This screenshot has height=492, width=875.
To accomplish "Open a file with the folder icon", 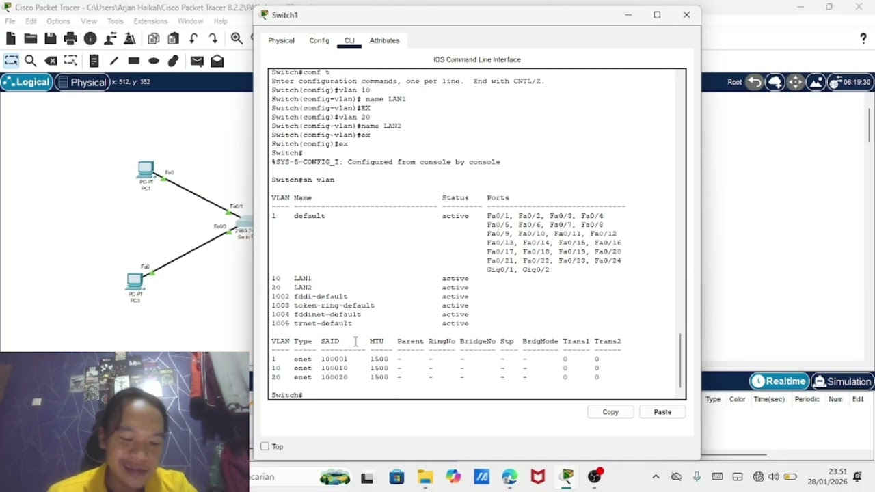I will click(x=31, y=39).
